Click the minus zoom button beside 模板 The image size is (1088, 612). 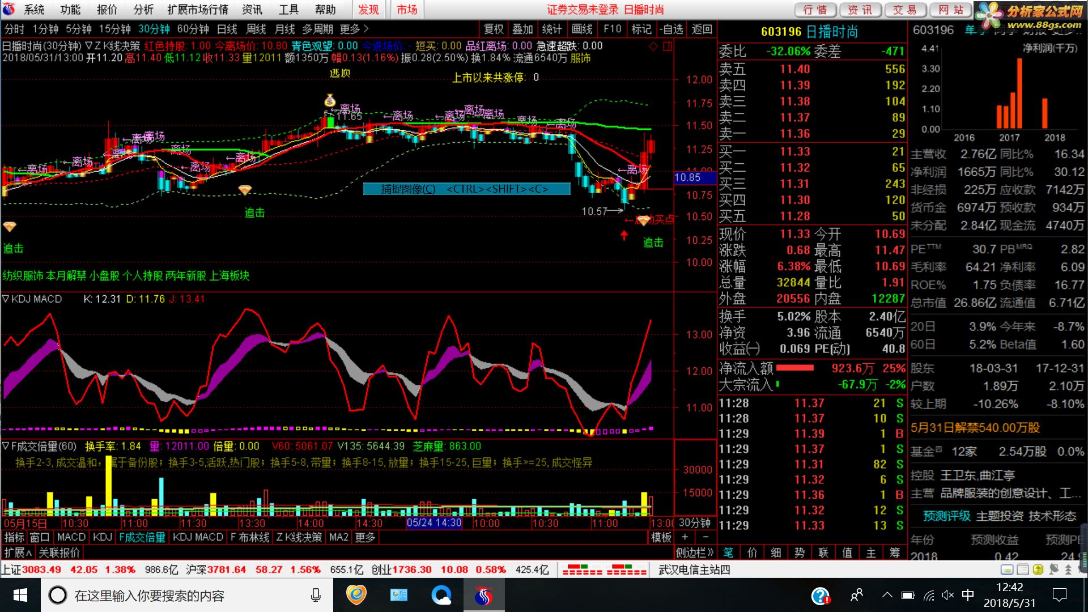[x=705, y=537]
